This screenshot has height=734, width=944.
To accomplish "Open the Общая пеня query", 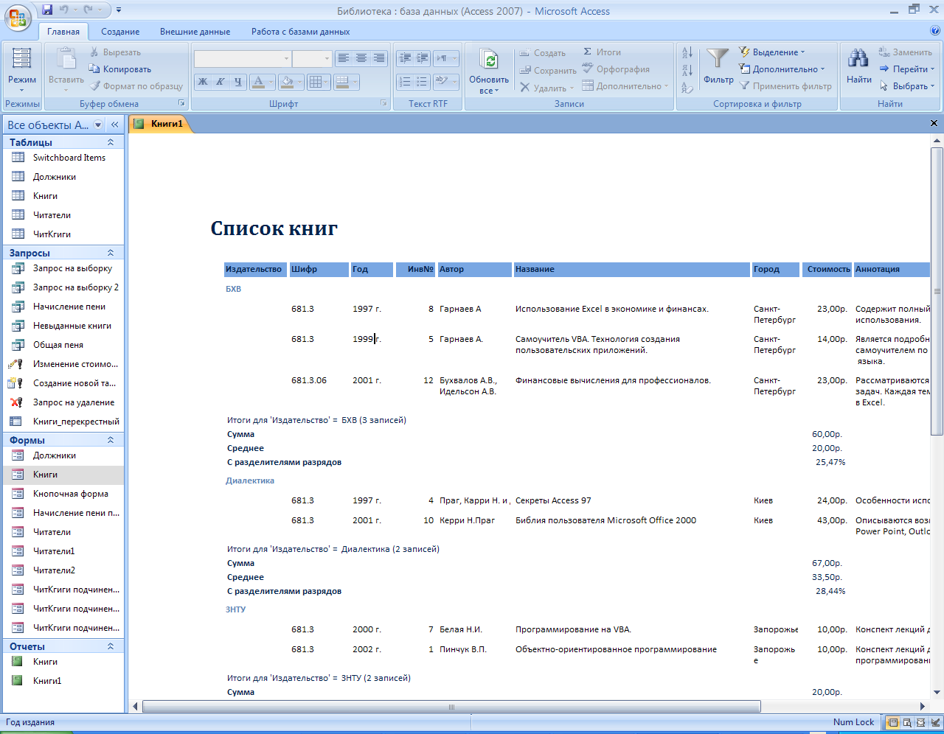I will pyautogui.click(x=63, y=345).
